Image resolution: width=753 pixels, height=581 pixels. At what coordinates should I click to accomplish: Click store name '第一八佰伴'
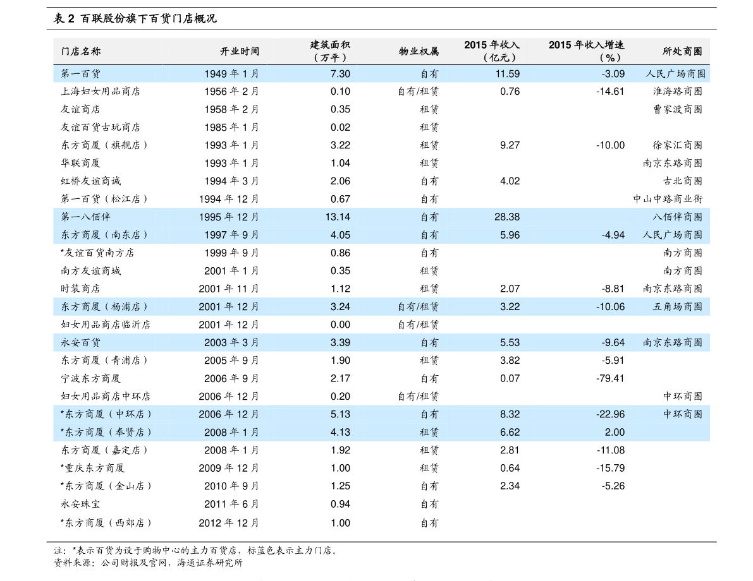(x=85, y=217)
